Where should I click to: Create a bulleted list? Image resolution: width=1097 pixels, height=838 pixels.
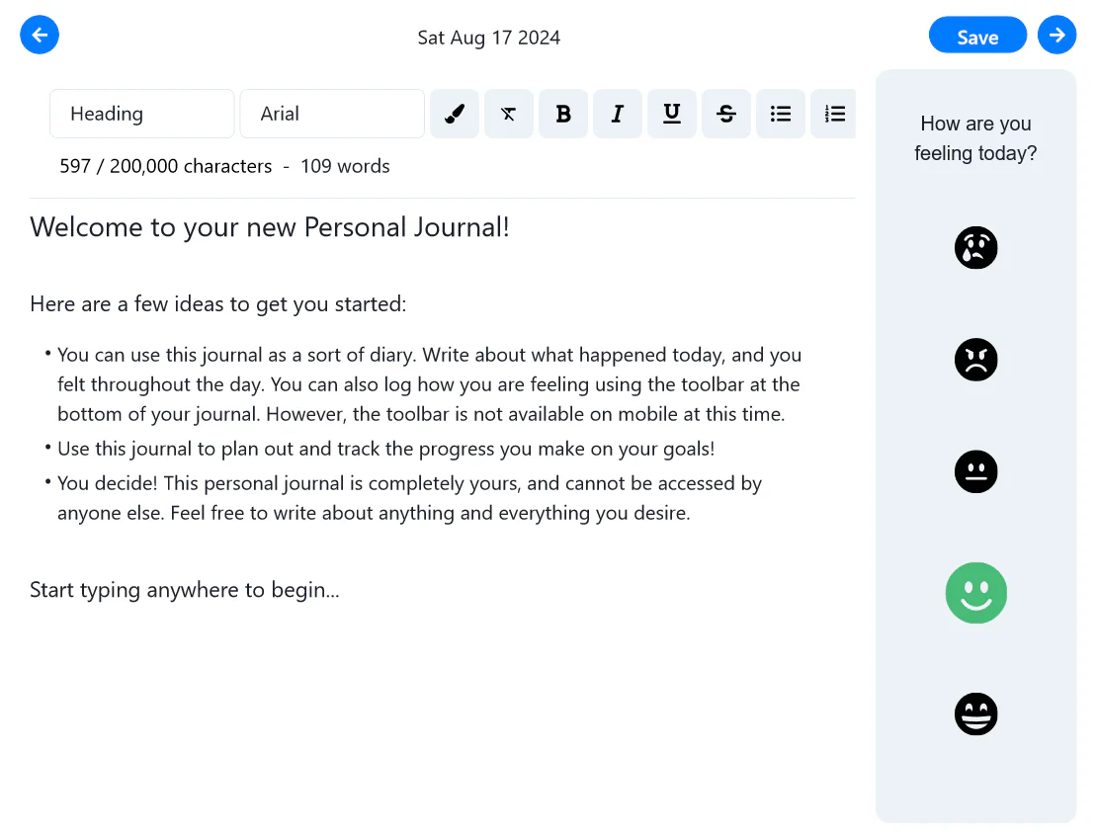click(x=780, y=114)
